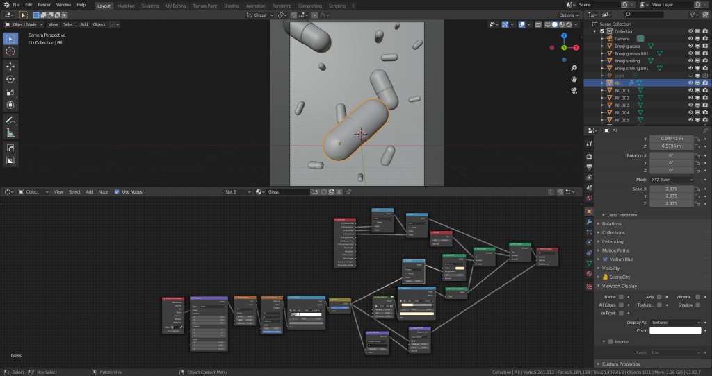712x376 pixels.
Task: Expand the Delta Transform panel
Action: tap(622, 215)
